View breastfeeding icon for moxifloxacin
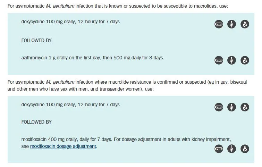The image size is (262, 167). tap(245, 149)
